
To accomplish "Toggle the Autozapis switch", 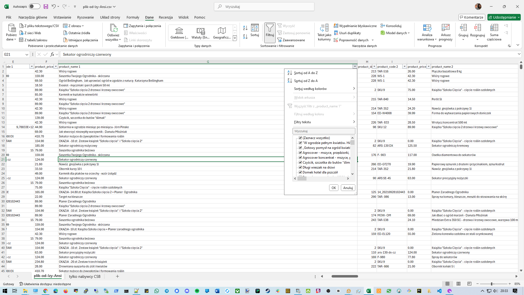I will point(34,7).
